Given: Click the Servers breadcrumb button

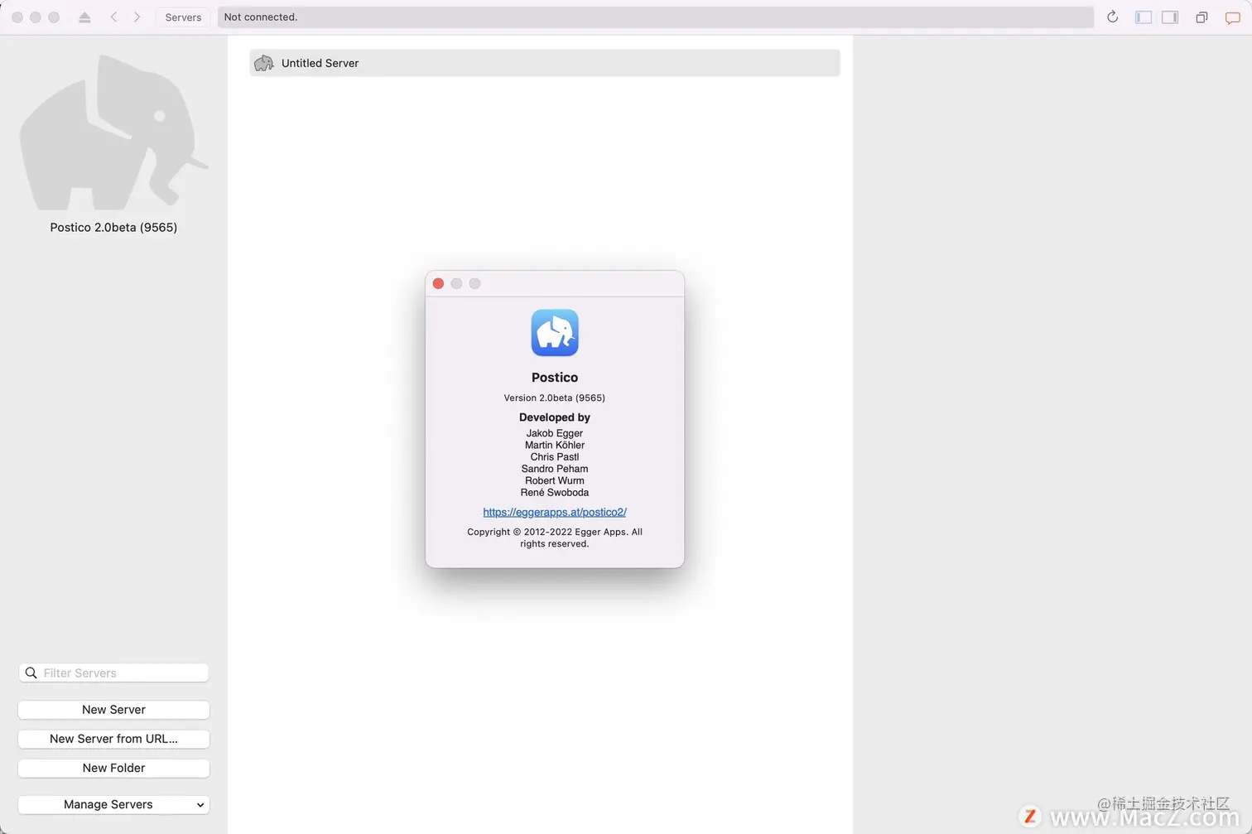Looking at the screenshot, I should coord(183,17).
